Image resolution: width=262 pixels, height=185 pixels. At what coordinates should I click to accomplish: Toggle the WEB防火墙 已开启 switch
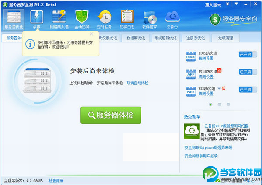click(x=248, y=90)
